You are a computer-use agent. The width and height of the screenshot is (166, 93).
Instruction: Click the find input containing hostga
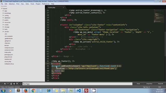(77, 84)
